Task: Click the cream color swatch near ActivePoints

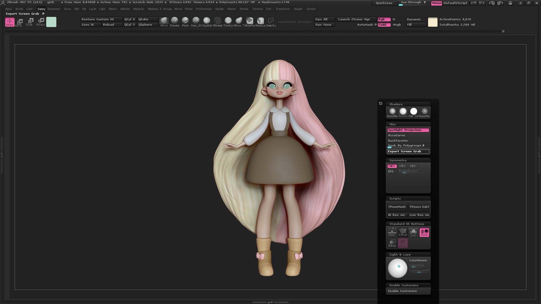Action: click(433, 22)
